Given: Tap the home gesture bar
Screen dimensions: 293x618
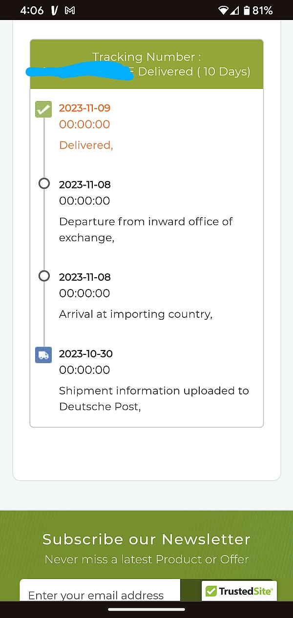Looking at the screenshot, I should click(x=146, y=609).
